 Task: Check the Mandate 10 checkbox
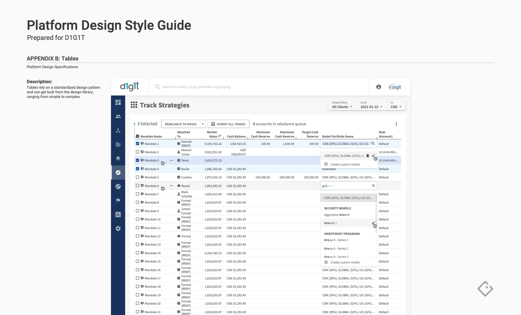pyautogui.click(x=137, y=219)
